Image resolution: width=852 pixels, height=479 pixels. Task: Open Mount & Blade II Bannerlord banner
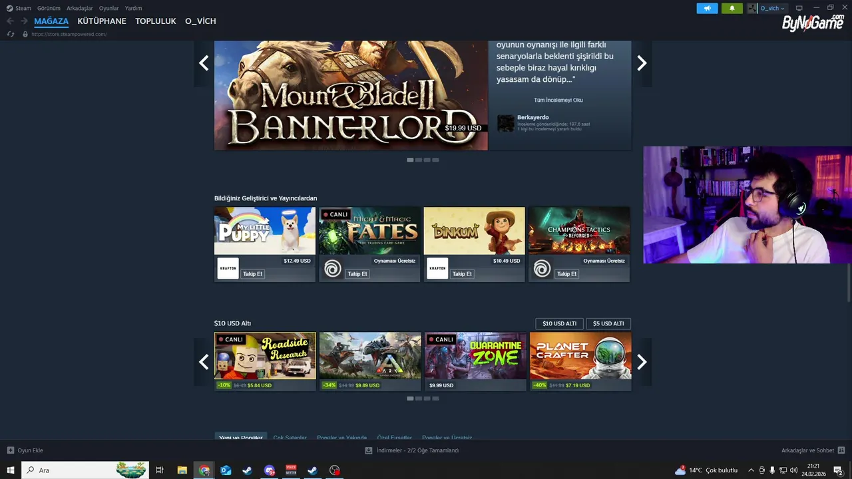click(351, 95)
